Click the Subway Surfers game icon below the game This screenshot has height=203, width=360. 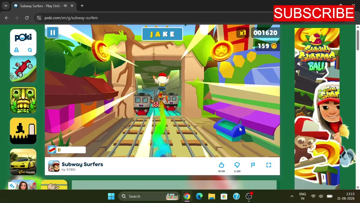tap(54, 166)
